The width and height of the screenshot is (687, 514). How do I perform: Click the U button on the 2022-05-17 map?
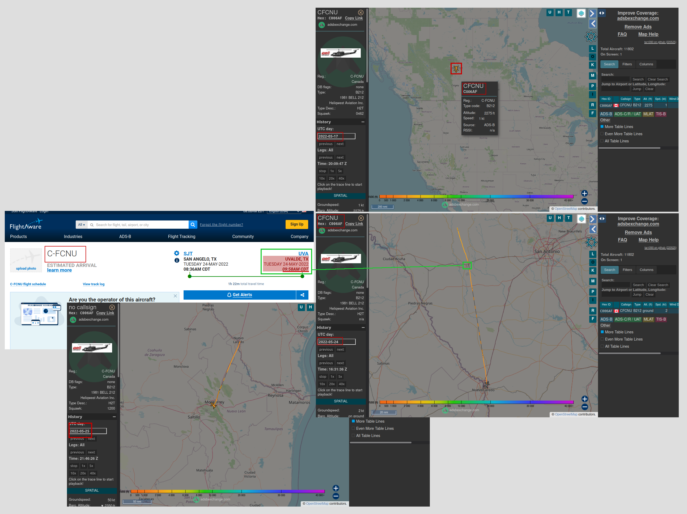550,12
